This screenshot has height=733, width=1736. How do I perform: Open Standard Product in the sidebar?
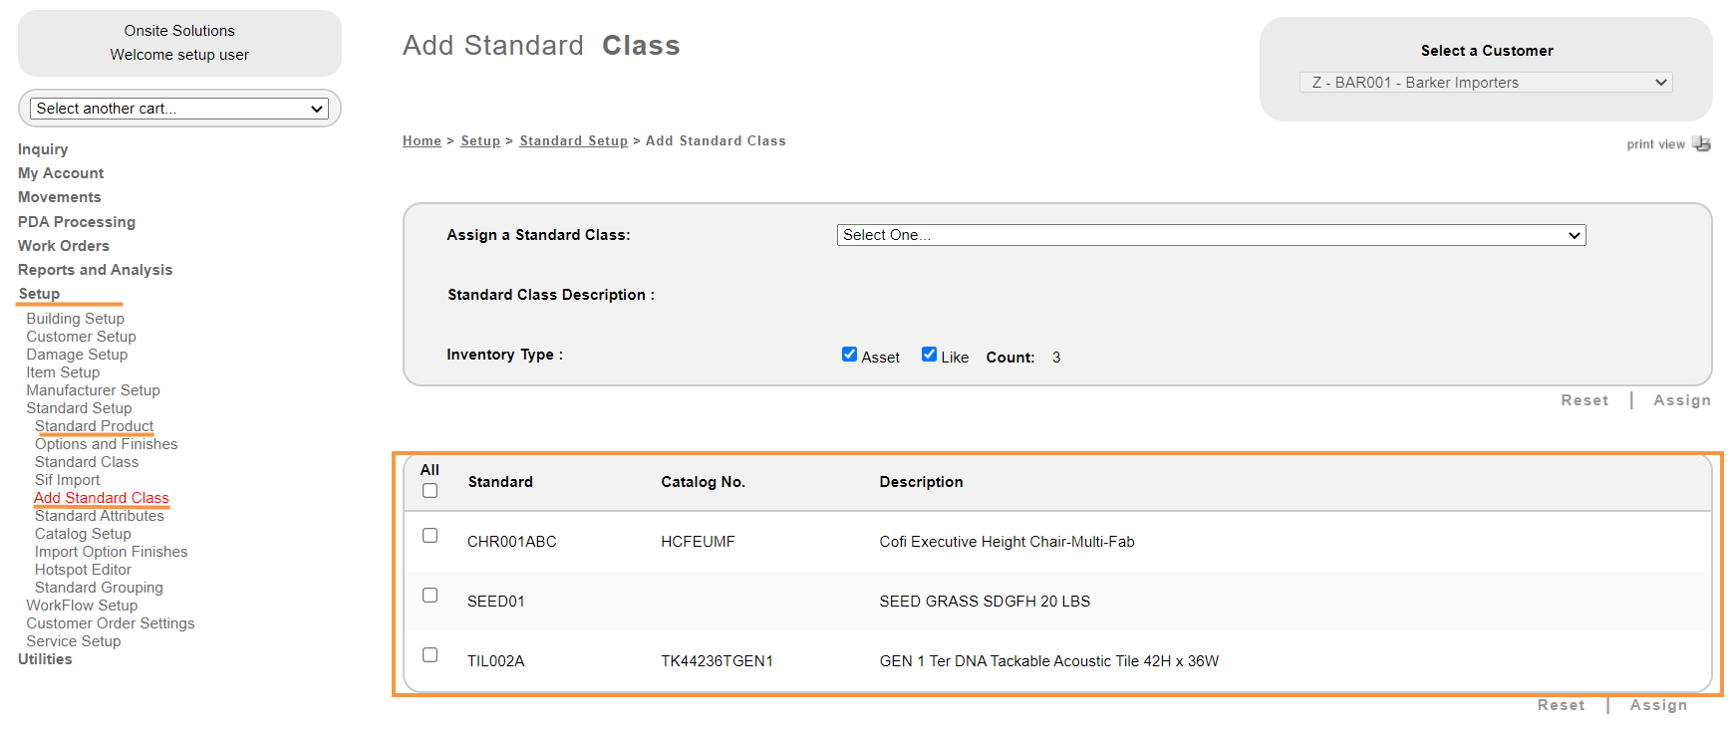click(94, 426)
